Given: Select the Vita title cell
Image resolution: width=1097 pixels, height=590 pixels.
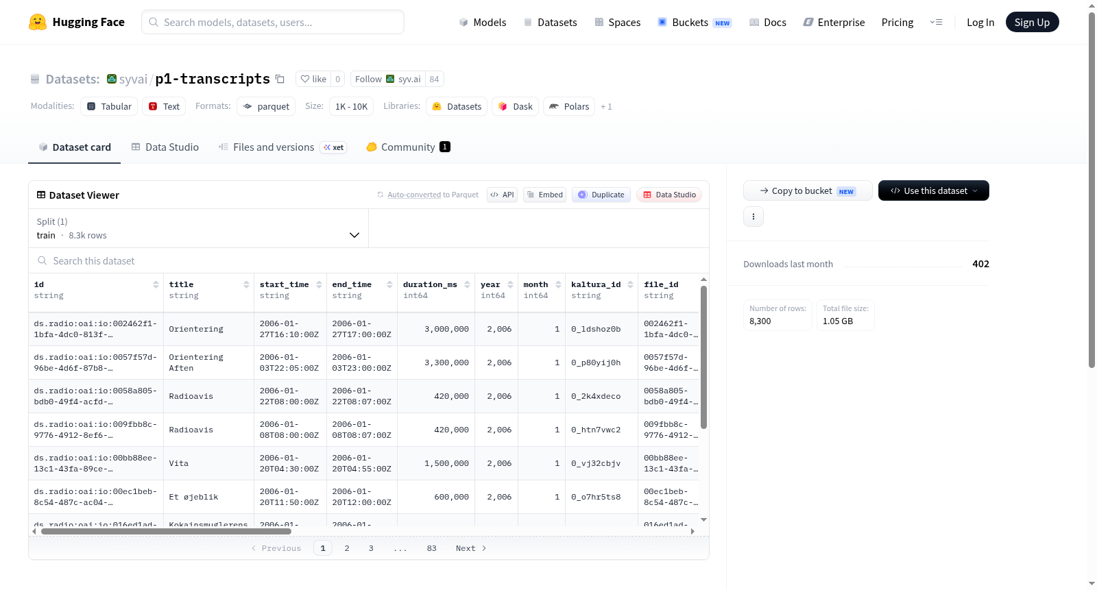Looking at the screenshot, I should click(x=208, y=463).
